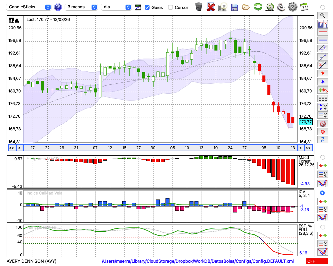Click the AVERY DENNISON (AVY) ticker label
Screen dimensions: 333x266
pos(31,261)
